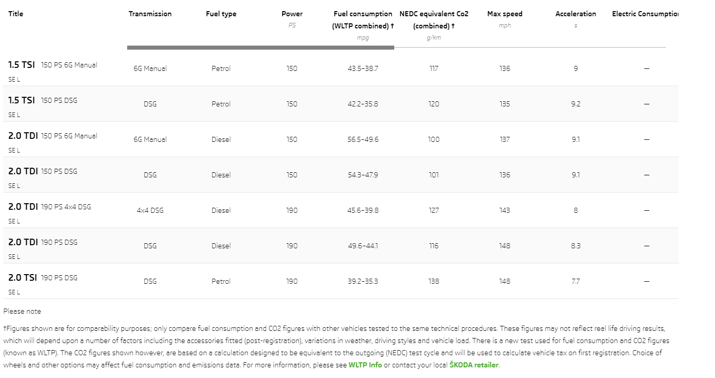Click the Max speed column header
This screenshot has height=378, width=715.
[x=505, y=14]
